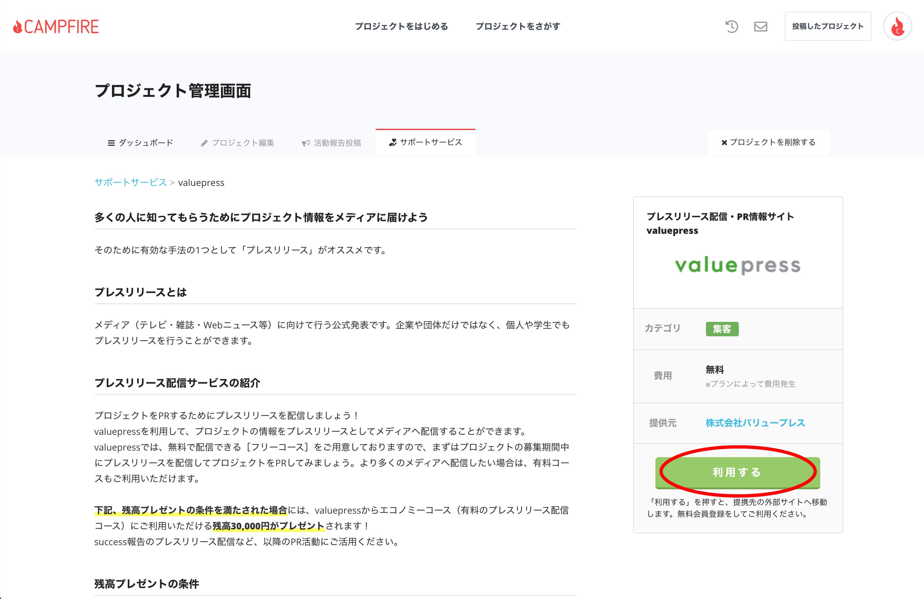Click the pencil icon on プロジェクト編集
Image resolution: width=924 pixels, height=599 pixels.
point(204,143)
